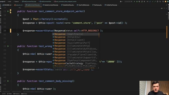Screen dimensions: 169x95
Task: Choose Response [Symfony\Component completion
Action: pyautogui.click(x=75, y=60)
